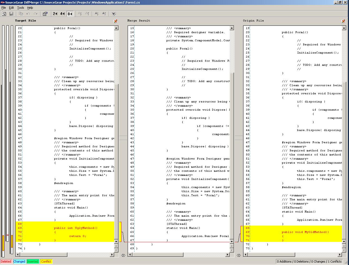This screenshot has width=349, height=265.
Task: Open the options dialog toolbar icon
Action: (x=45, y=14)
